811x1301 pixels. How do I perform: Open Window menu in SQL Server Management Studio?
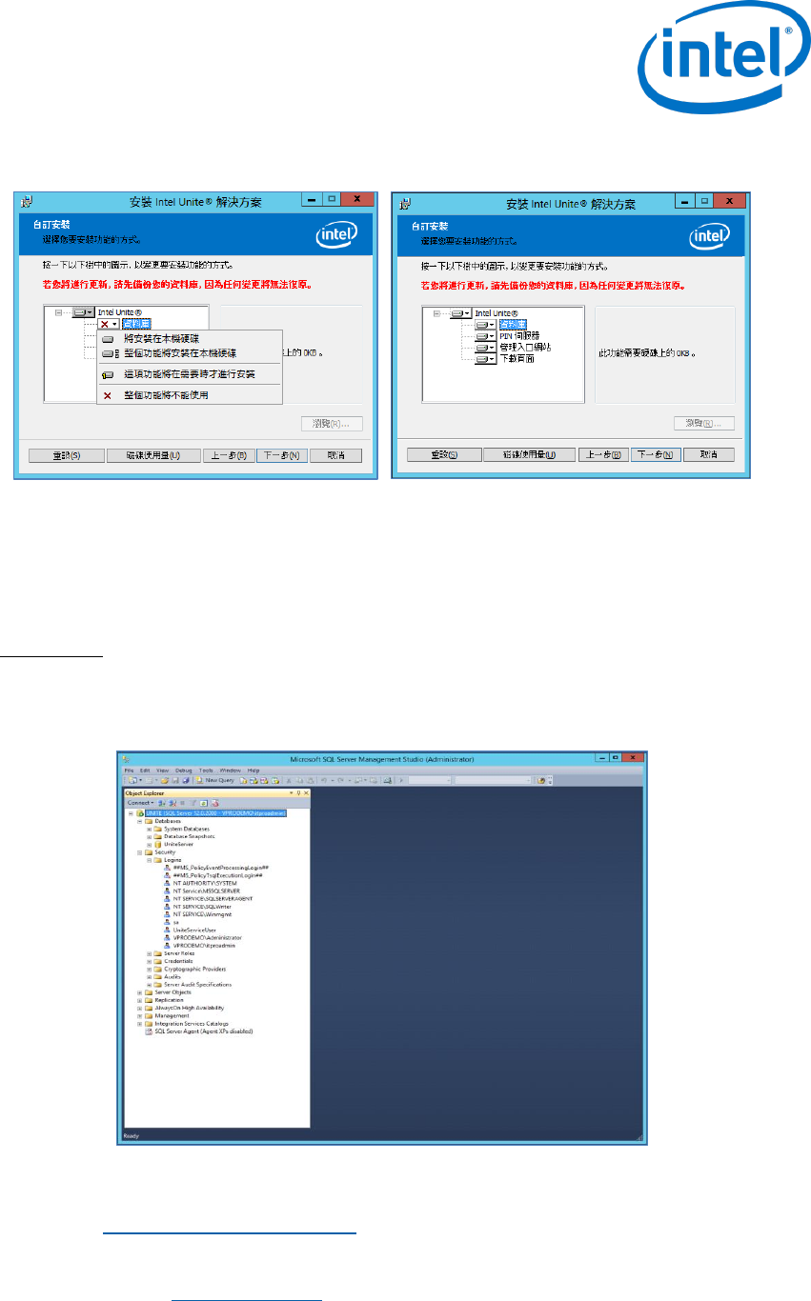230,771
